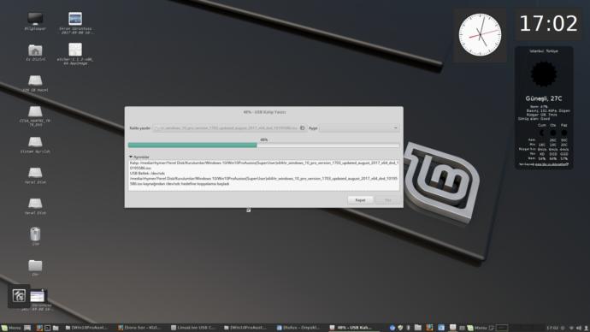
Task: Click the blue round tray icon
Action: tap(392, 328)
